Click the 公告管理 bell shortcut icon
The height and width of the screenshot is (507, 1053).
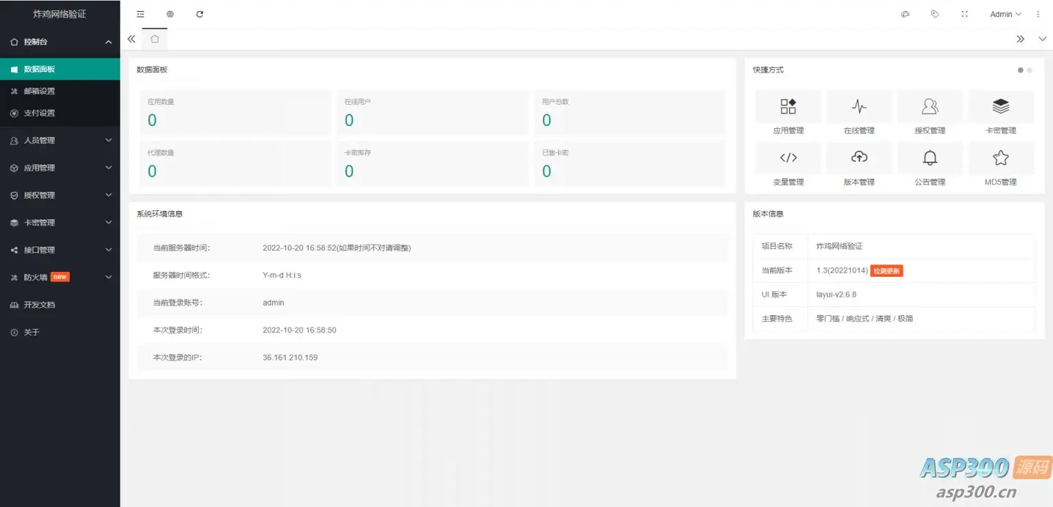(x=930, y=158)
